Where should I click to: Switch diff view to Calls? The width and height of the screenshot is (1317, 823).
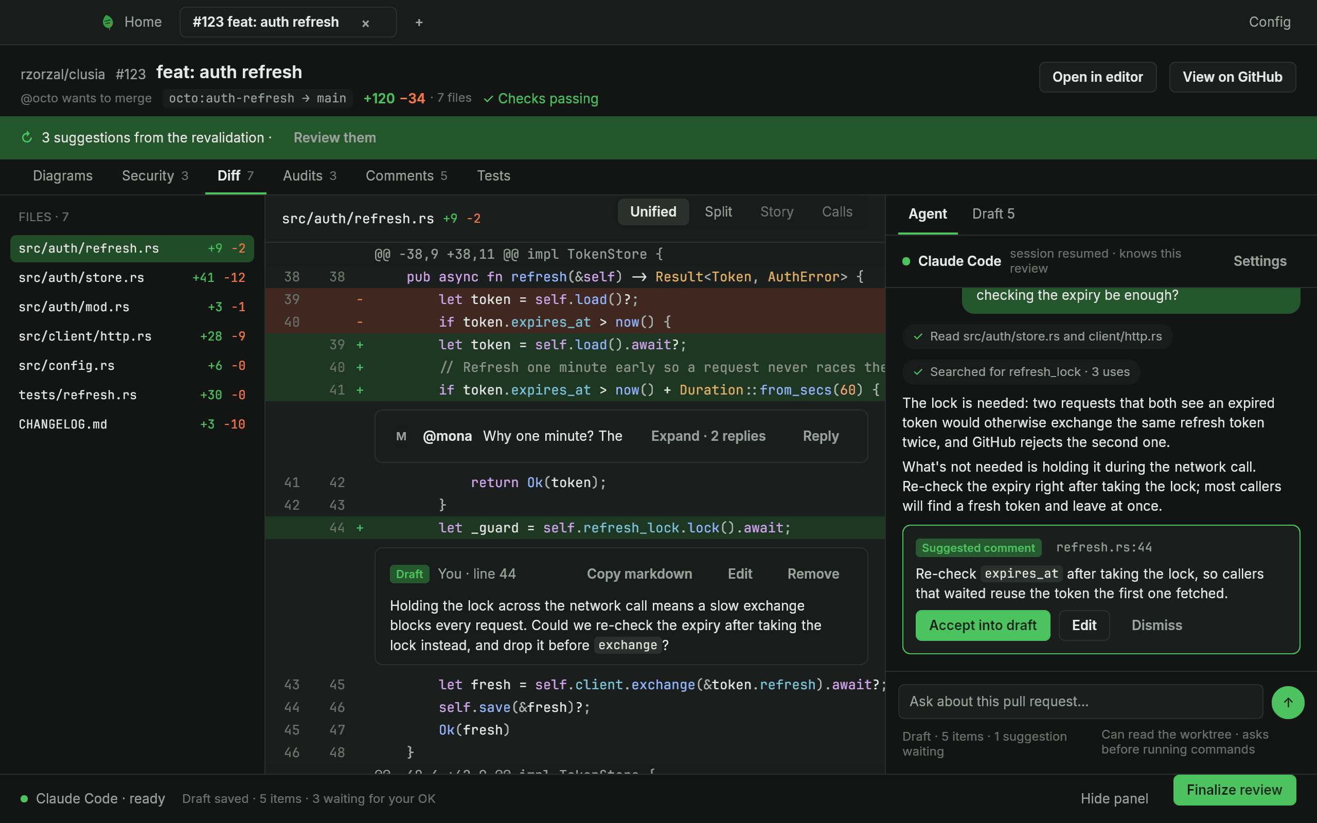tap(837, 212)
